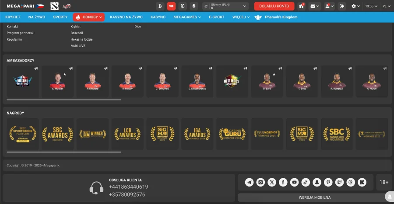Click the refresh balance icon
This screenshot has width=394, height=204.
tap(206, 6)
